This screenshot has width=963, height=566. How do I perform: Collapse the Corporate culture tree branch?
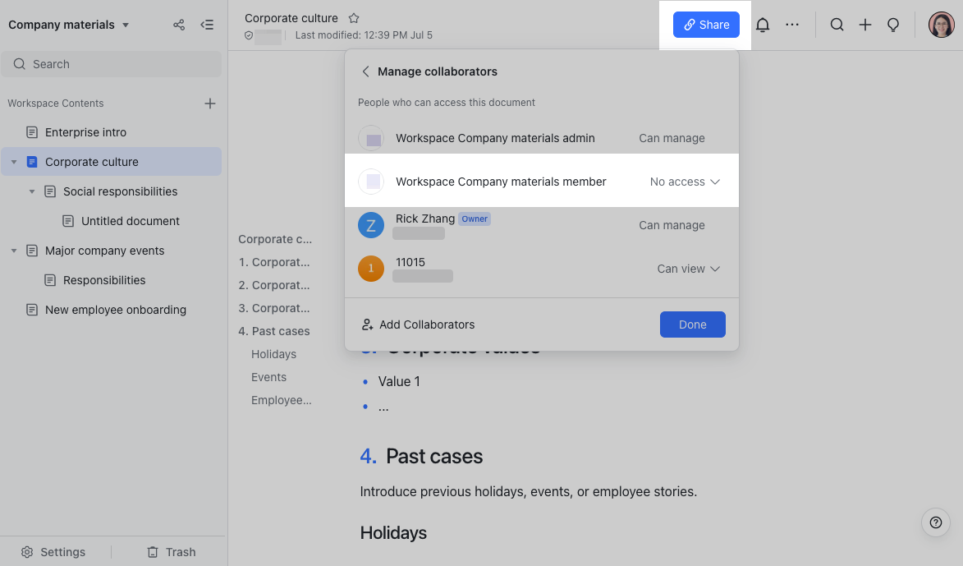pyautogui.click(x=14, y=162)
